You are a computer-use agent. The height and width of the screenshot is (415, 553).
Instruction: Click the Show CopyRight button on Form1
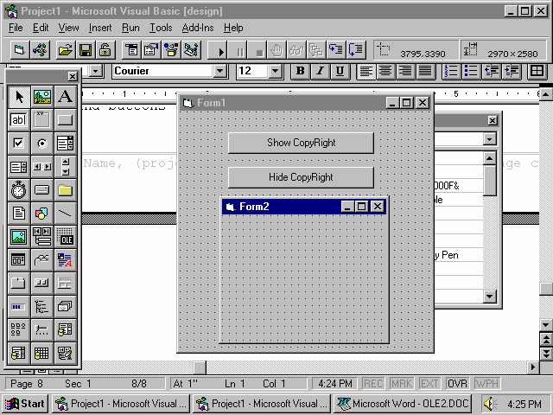301,143
